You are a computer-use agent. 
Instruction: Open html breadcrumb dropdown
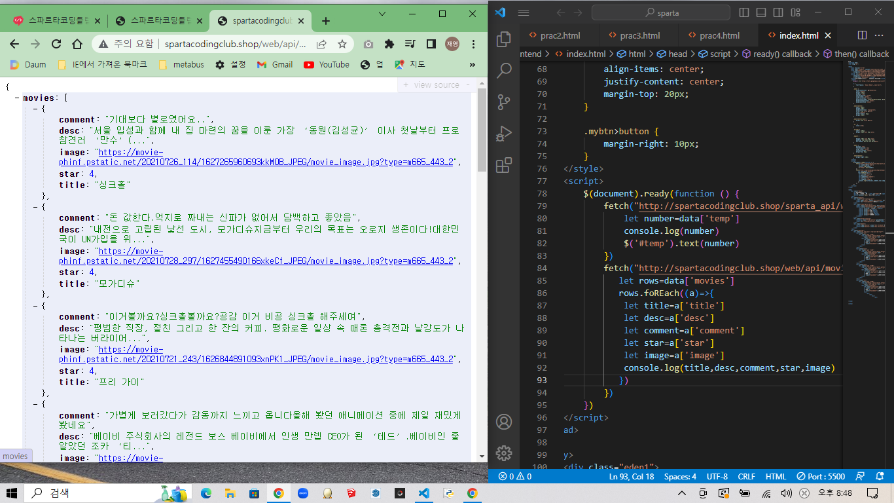coord(631,54)
